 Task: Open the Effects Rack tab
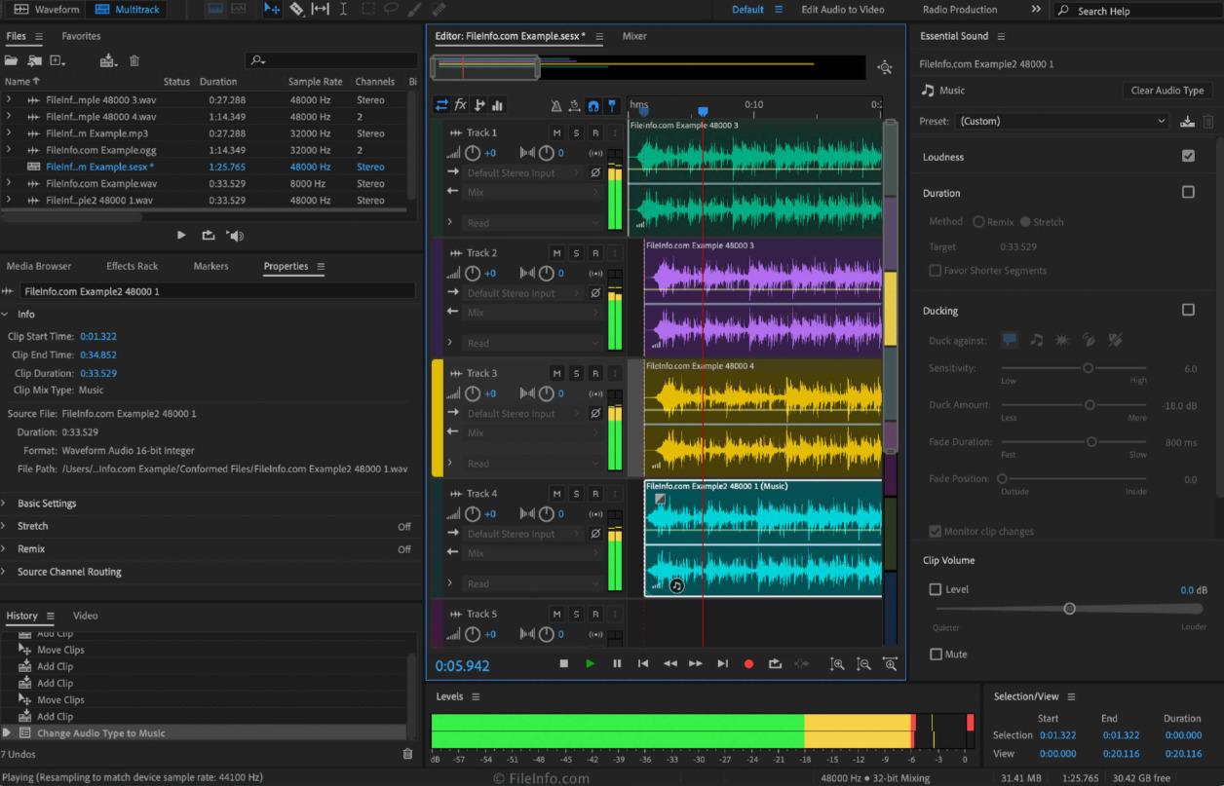tap(132, 266)
